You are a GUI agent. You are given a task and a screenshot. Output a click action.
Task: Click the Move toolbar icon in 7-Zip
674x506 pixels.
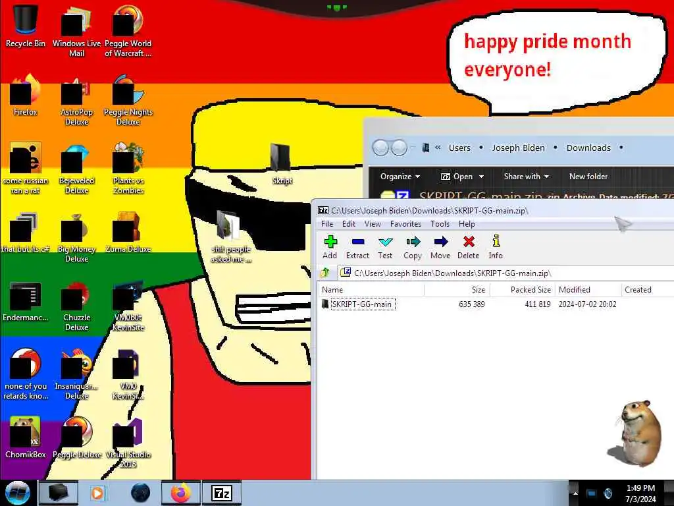[440, 247]
